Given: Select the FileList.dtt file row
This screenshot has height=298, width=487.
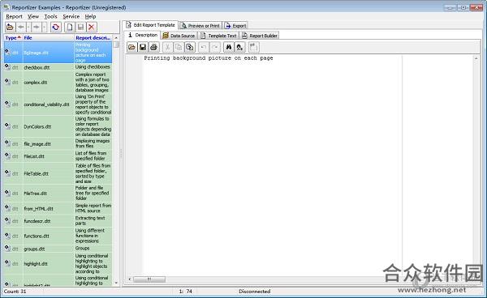Looking at the screenshot, I should click(58, 156).
